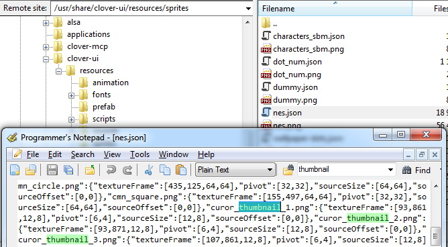Expand the scripts folder node

tap(72, 119)
